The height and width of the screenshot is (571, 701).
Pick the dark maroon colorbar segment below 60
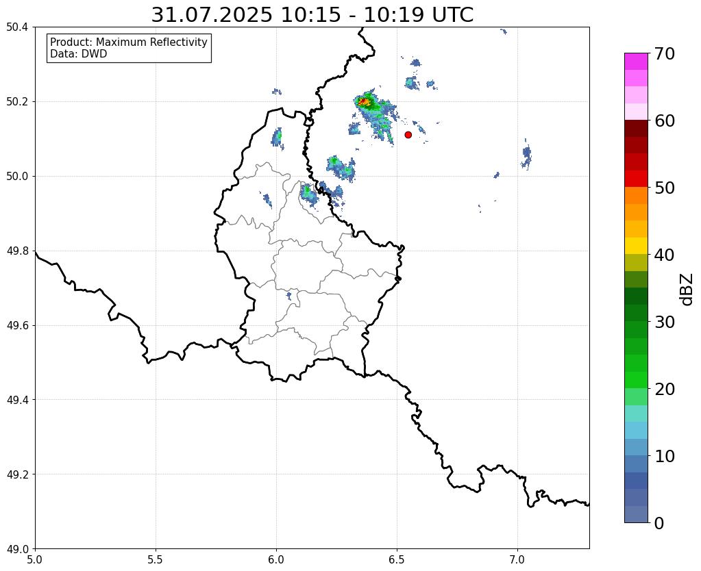pyautogui.click(x=636, y=128)
